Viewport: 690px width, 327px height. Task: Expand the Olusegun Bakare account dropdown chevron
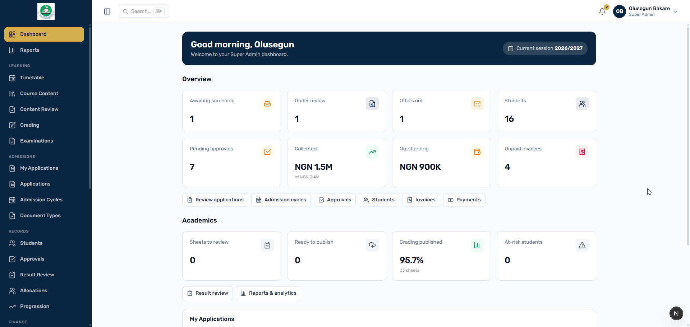(x=676, y=11)
